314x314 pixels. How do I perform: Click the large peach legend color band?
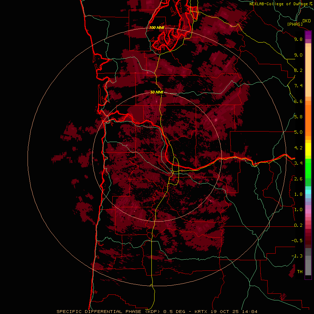[x=308, y=72]
